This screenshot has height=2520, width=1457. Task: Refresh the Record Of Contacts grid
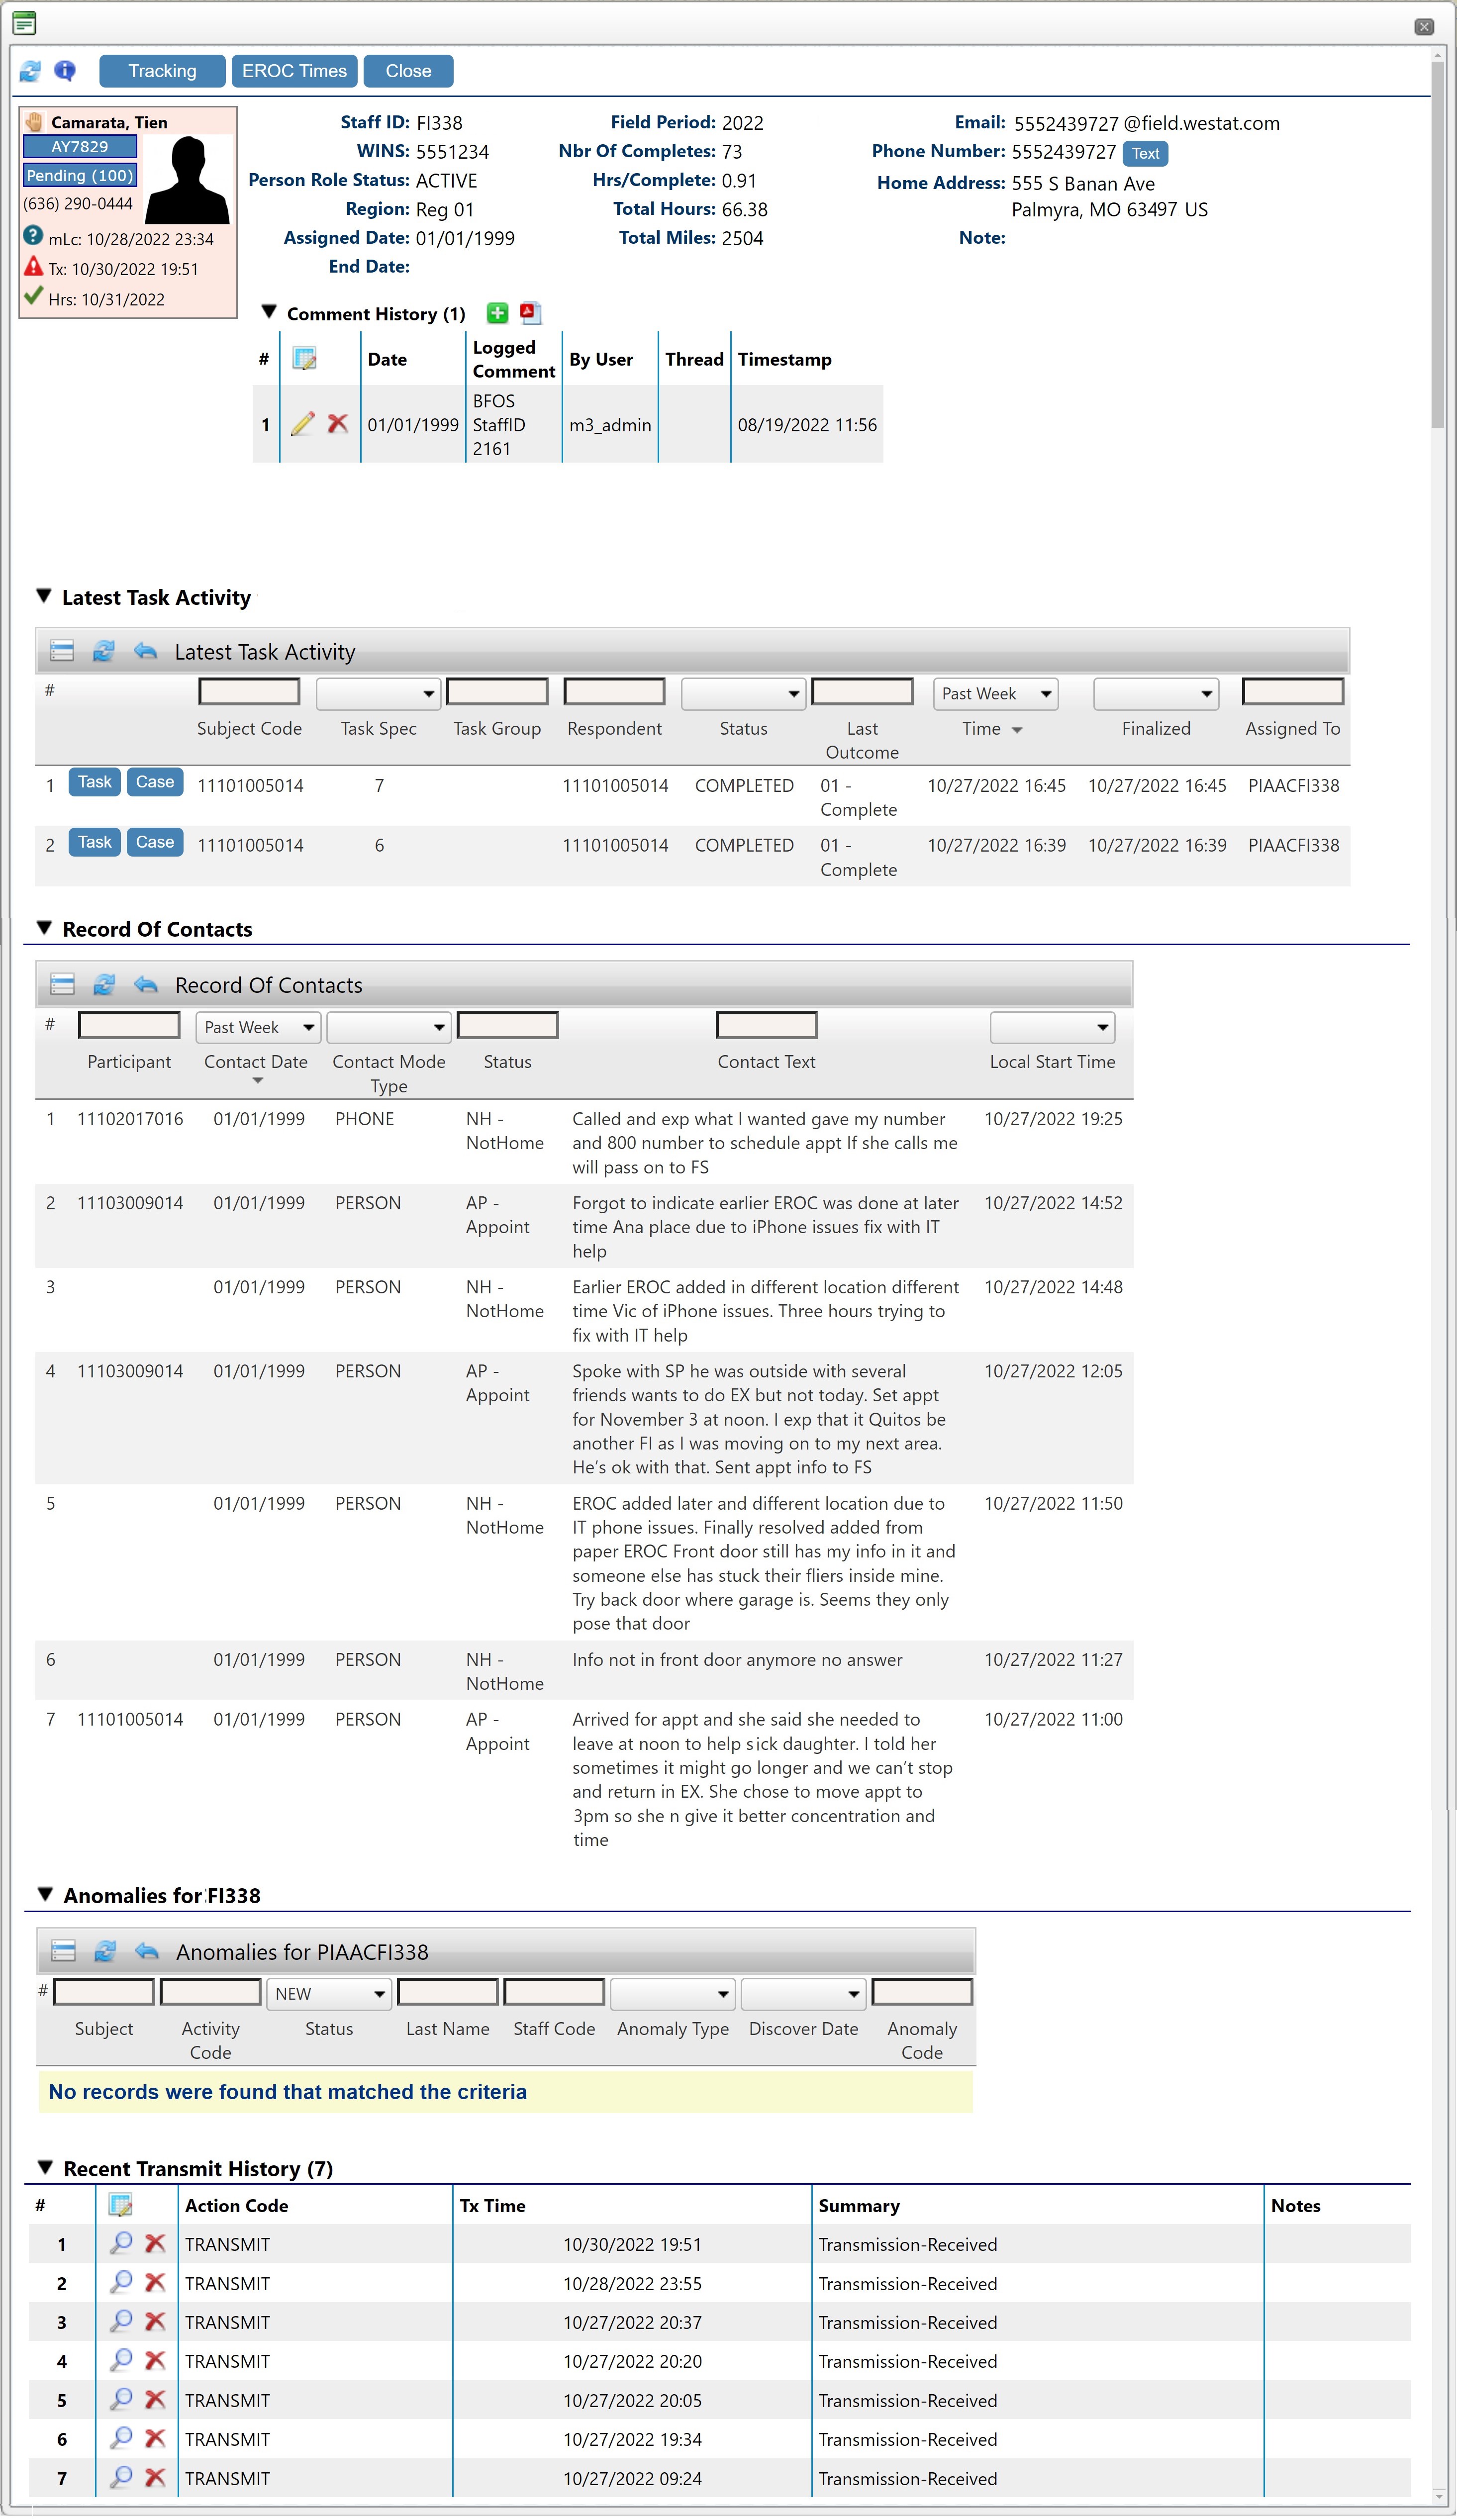coord(104,984)
